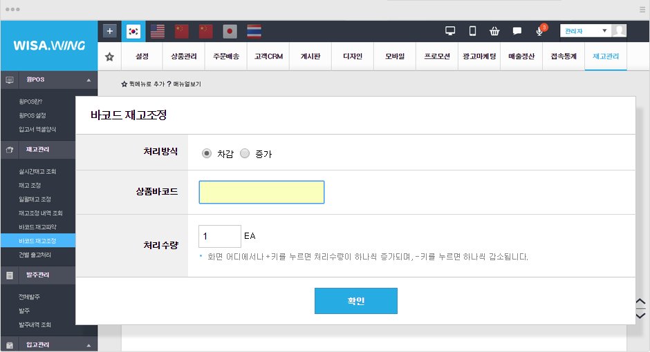Open the 상품관리 menu tab
Image resolution: width=650 pixels, height=352 pixels.
point(184,57)
